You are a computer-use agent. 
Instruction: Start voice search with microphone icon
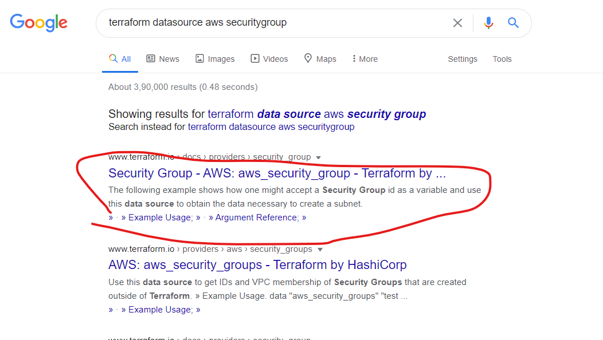click(488, 23)
